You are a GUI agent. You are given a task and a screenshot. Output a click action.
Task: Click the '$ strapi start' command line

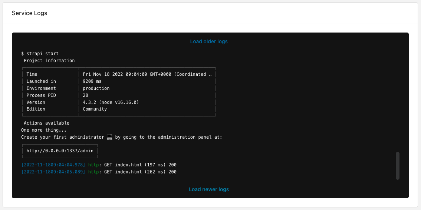coord(40,54)
